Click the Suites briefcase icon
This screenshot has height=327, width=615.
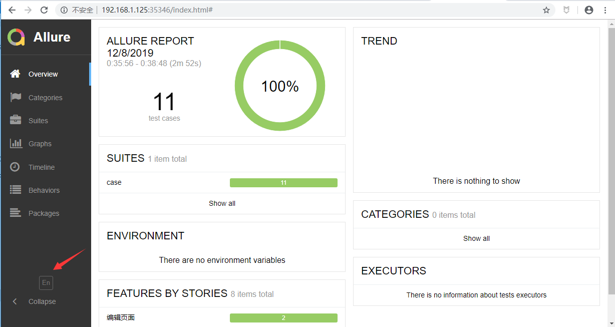click(16, 120)
